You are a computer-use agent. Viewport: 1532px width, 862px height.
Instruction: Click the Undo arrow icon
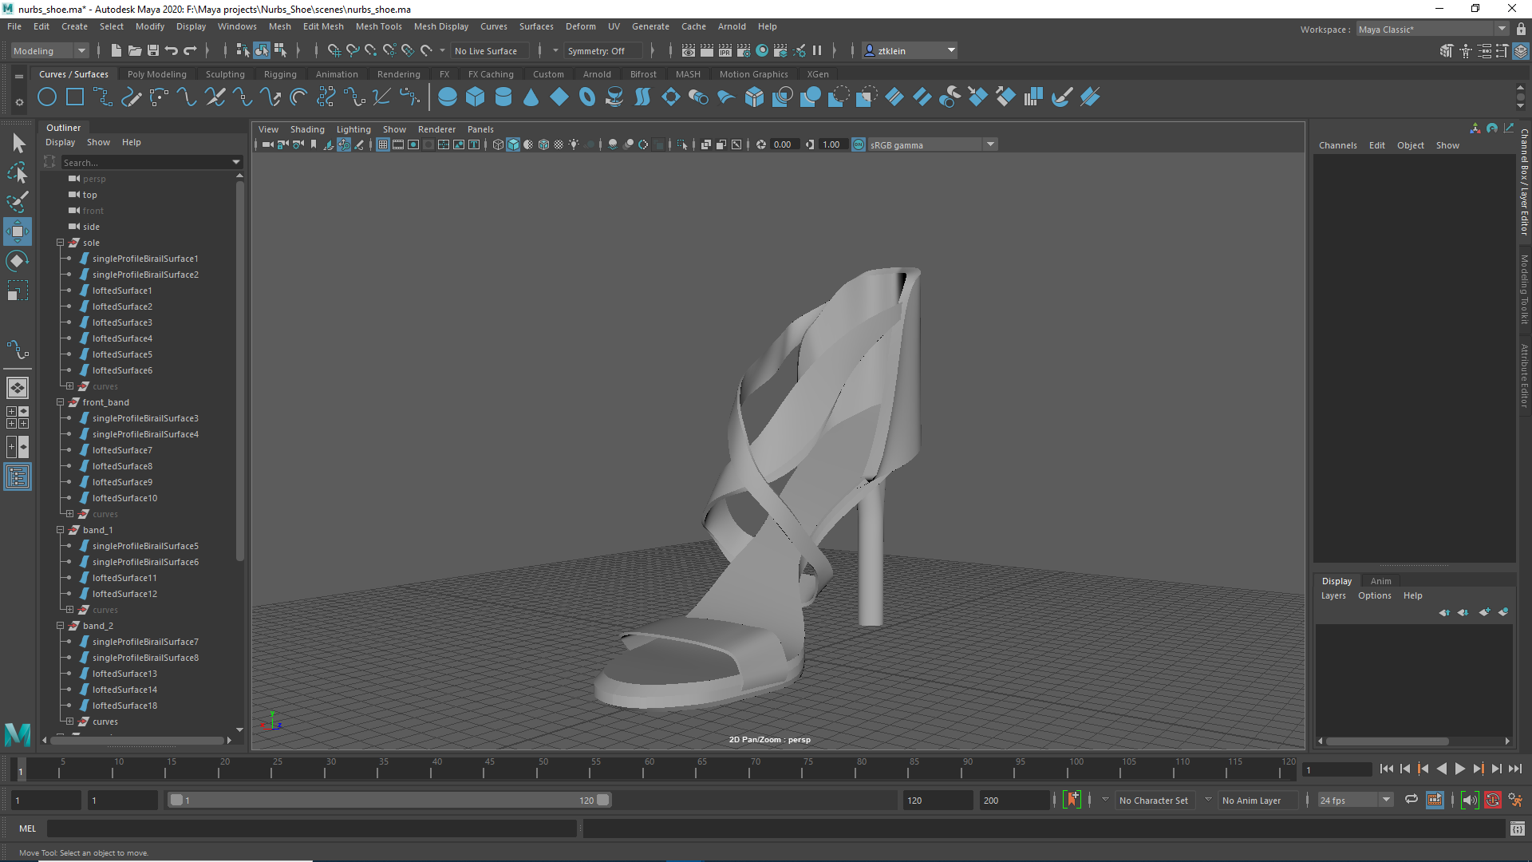pyautogui.click(x=172, y=50)
